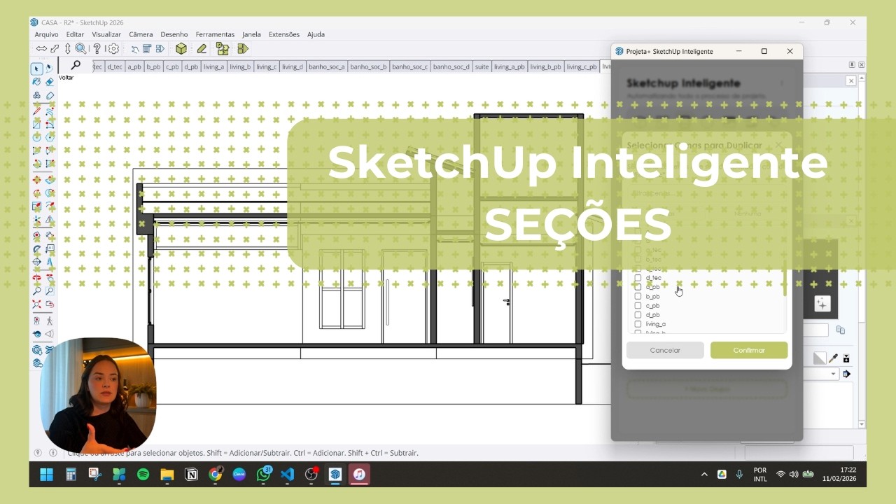The height and width of the screenshot is (504, 896).
Task: Check the a_pb checkbox
Action: (638, 287)
